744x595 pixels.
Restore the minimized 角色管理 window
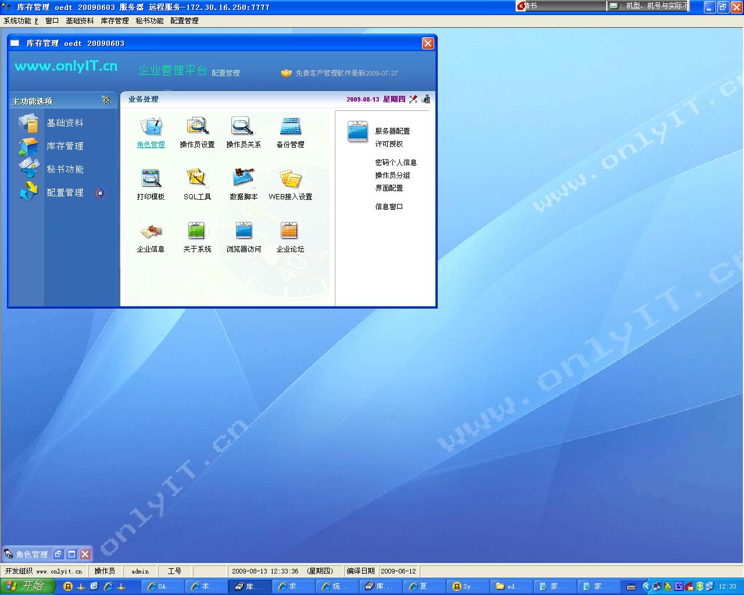(x=58, y=554)
